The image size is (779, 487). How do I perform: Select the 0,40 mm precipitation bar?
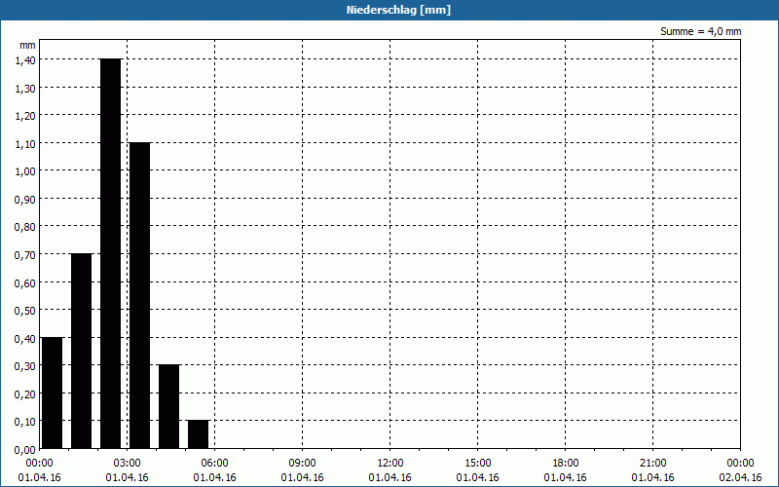[x=53, y=393]
